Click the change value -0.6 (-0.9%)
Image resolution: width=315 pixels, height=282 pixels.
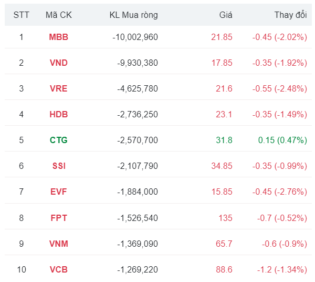point(285,244)
